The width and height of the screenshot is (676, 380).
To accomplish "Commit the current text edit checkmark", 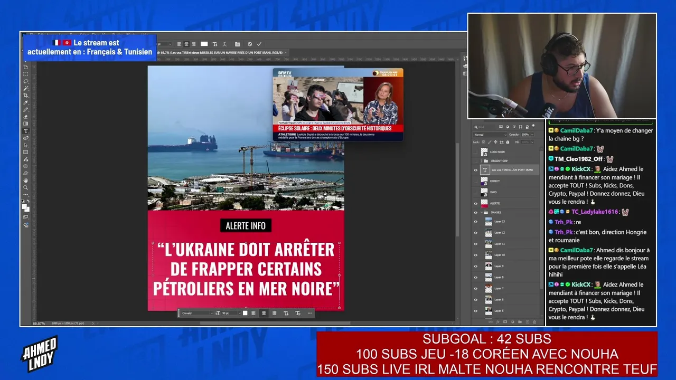I will 259,44.
